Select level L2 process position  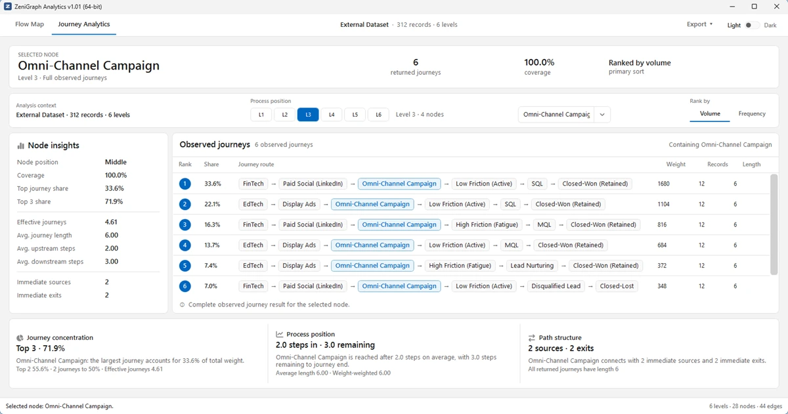[284, 114]
